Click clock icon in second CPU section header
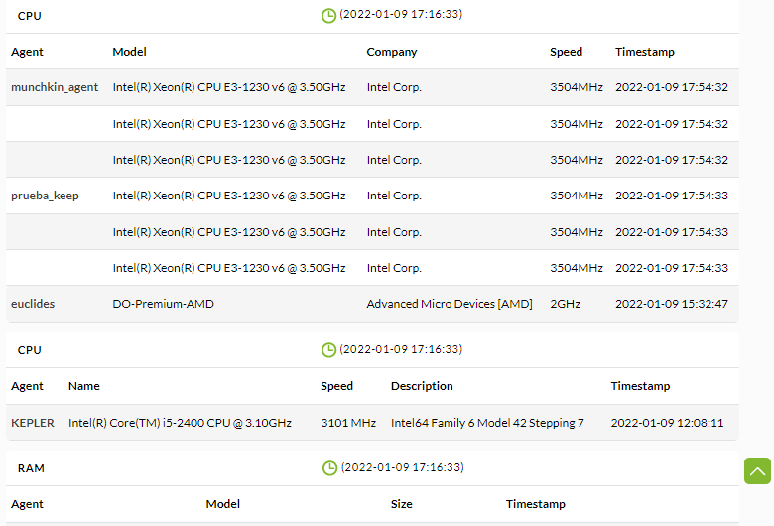Screen dimensions: 774x526 pyautogui.click(x=328, y=350)
